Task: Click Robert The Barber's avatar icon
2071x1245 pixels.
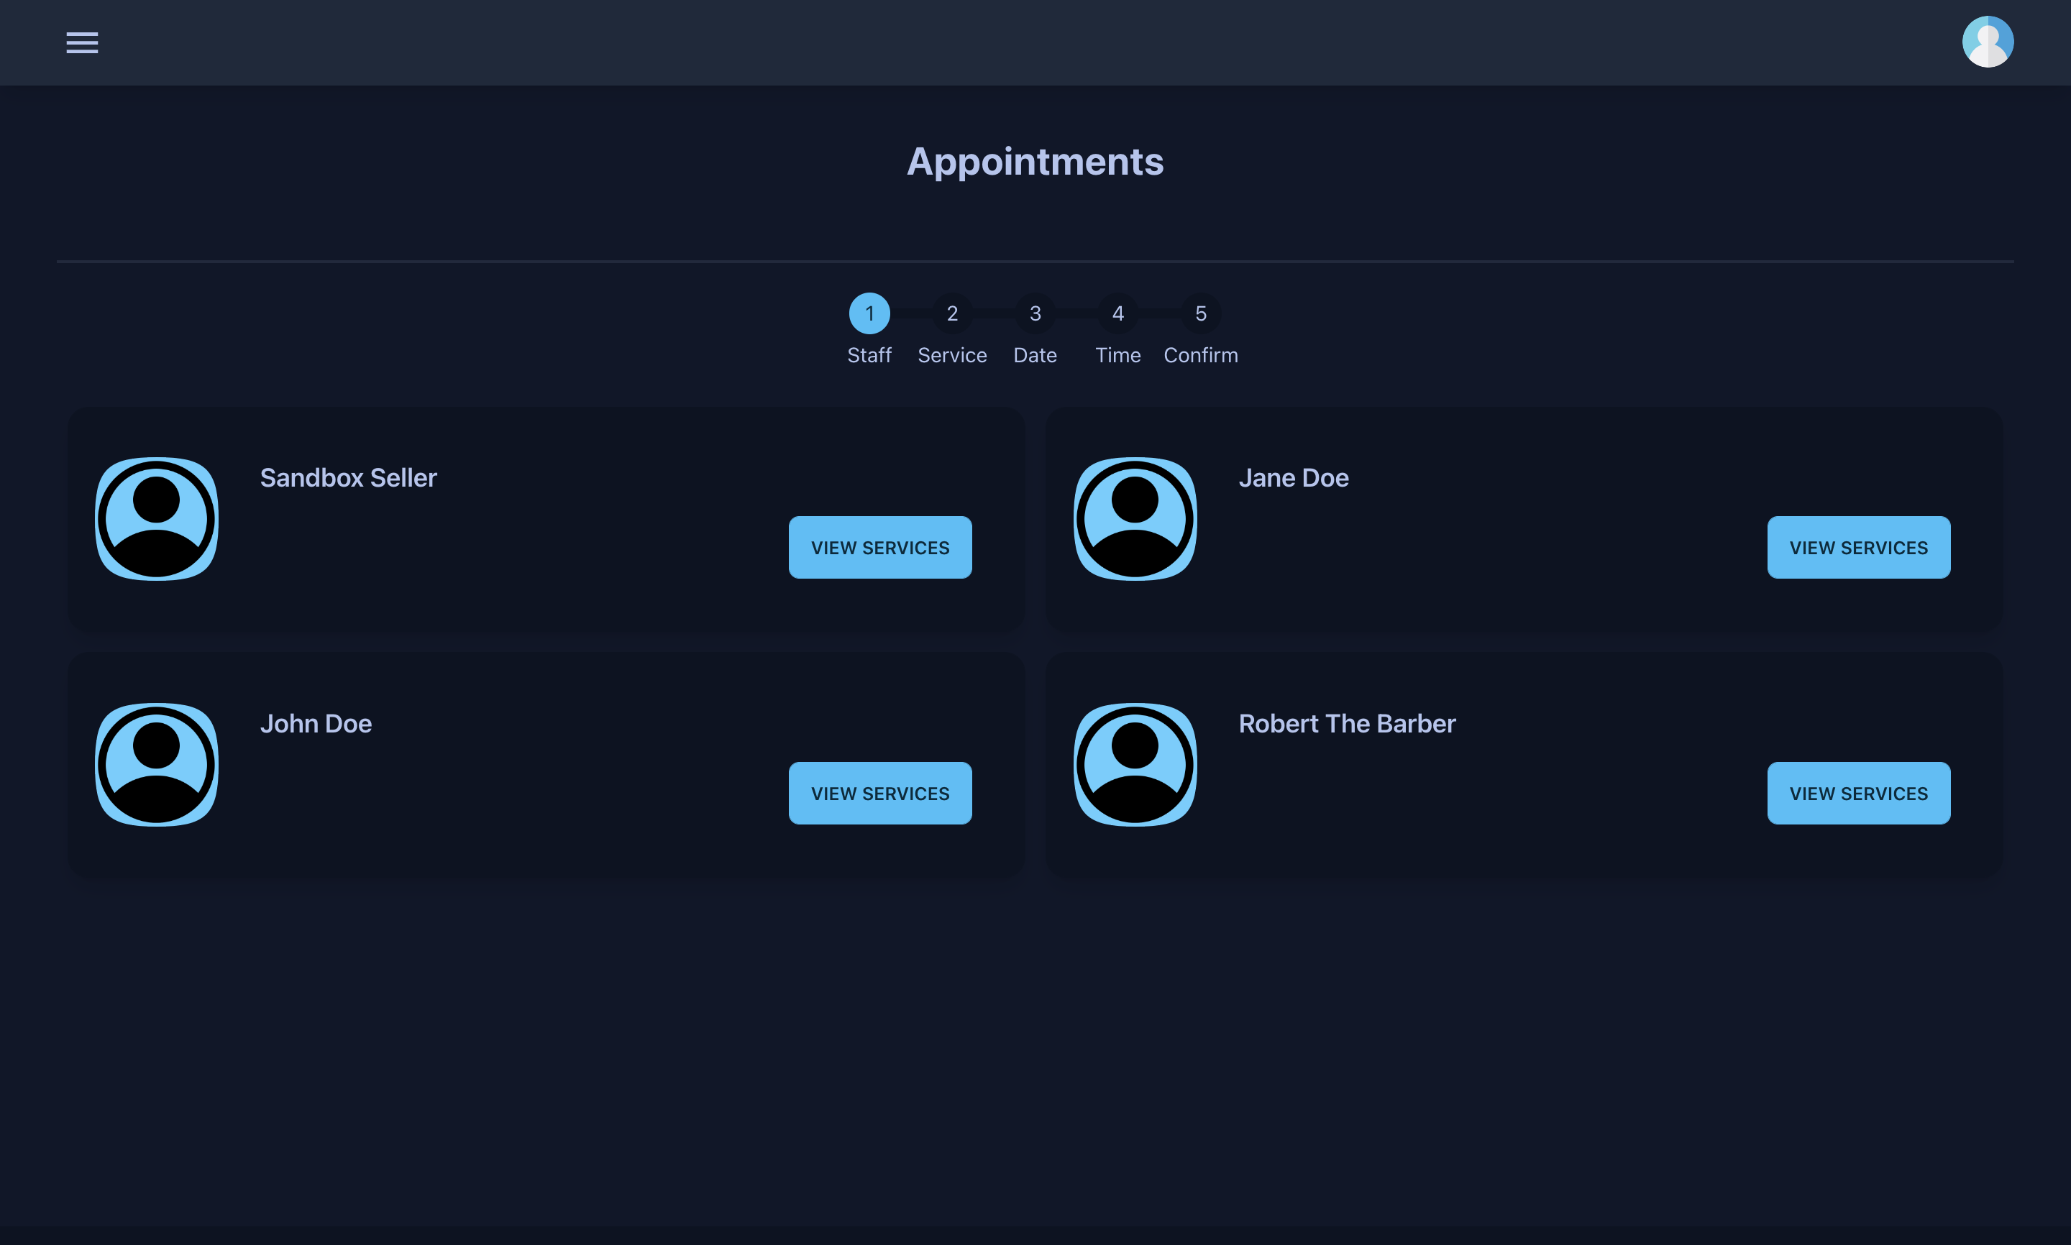Action: click(x=1135, y=764)
